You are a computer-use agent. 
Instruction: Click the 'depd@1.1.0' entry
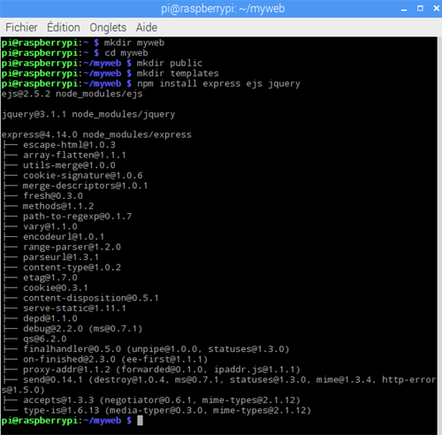pos(50,318)
